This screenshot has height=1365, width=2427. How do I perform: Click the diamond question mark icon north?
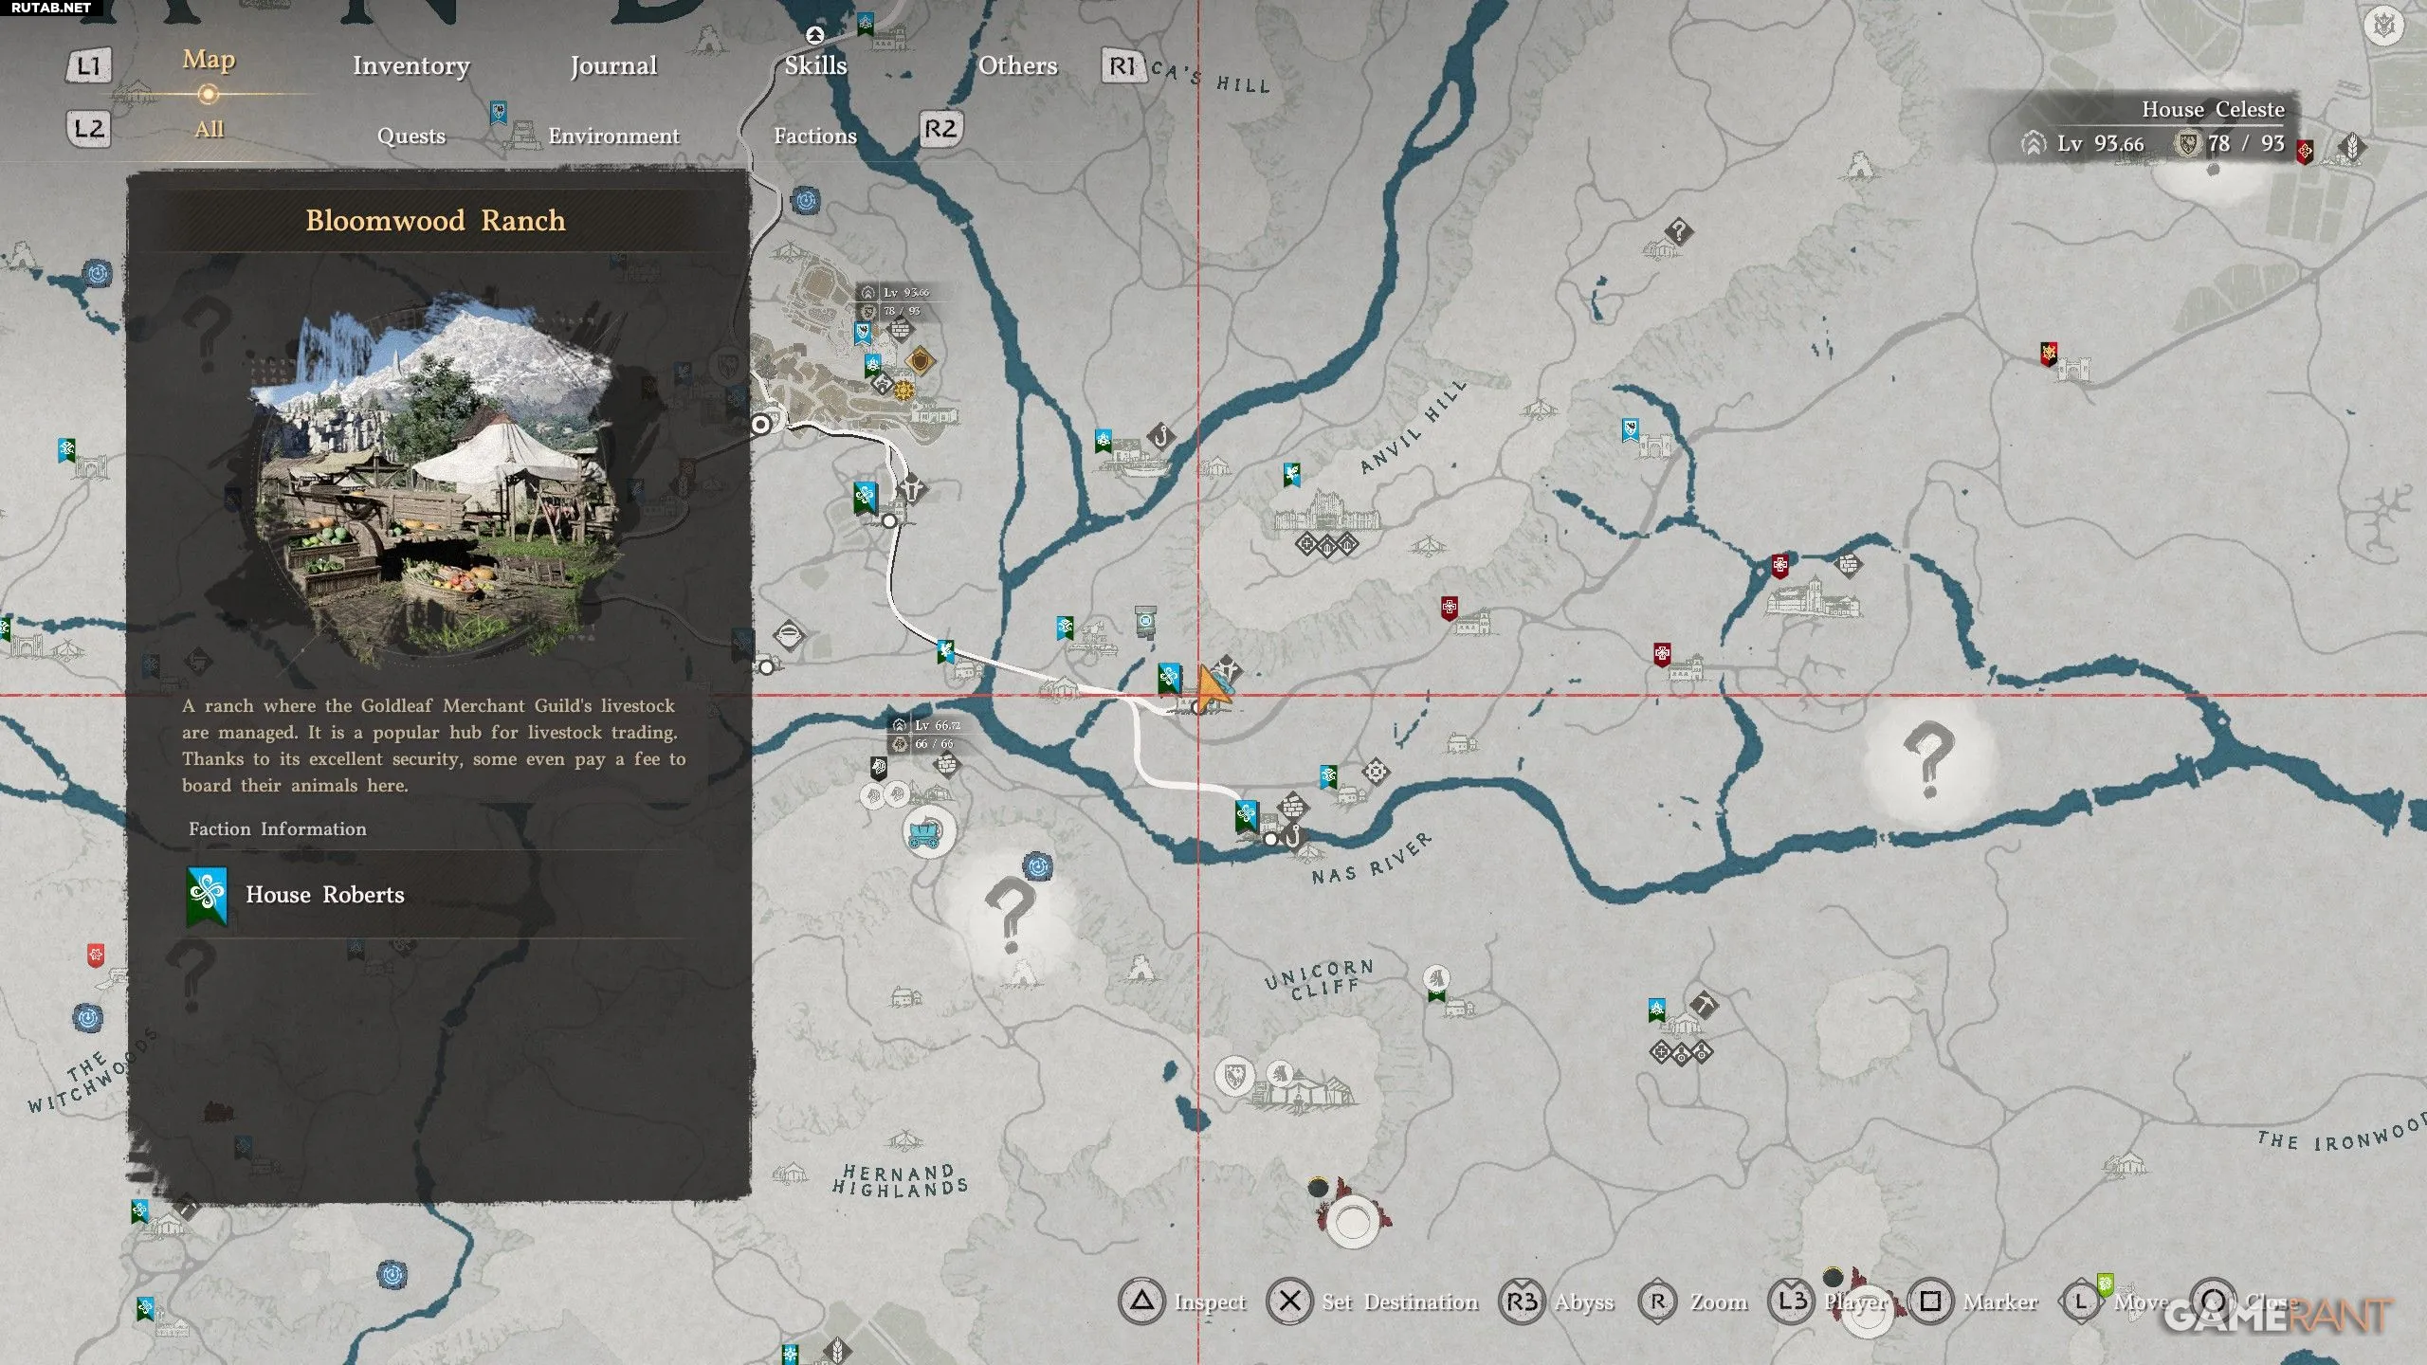[x=1679, y=230]
